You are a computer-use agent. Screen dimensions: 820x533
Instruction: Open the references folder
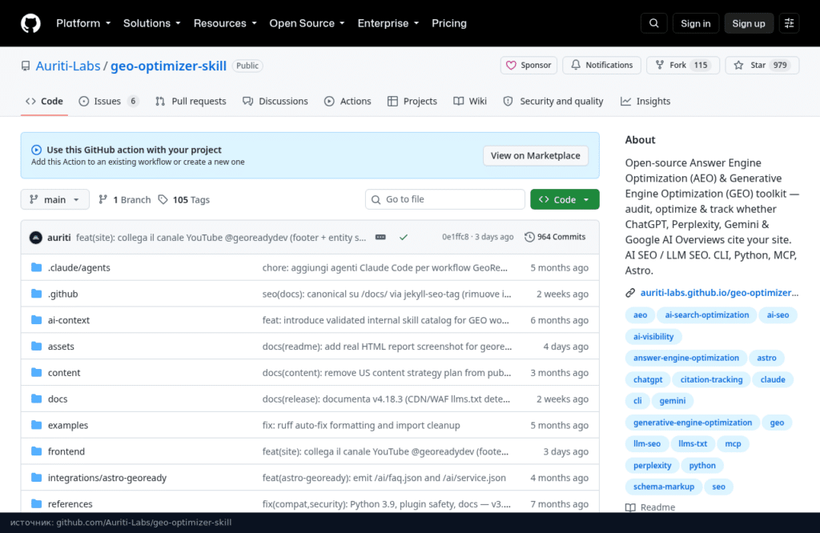70,503
